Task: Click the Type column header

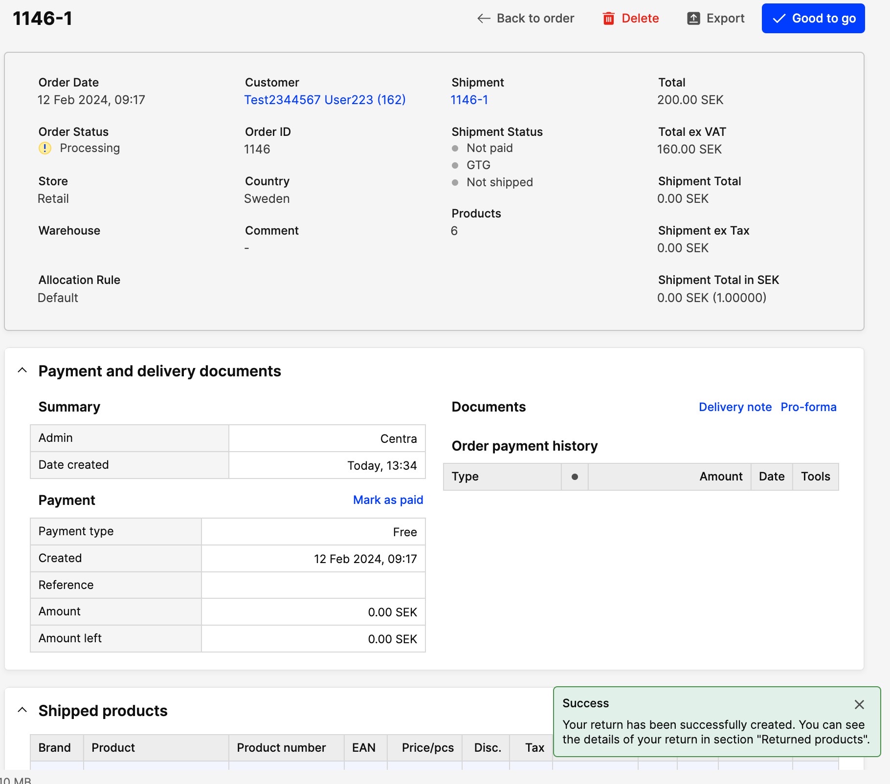Action: point(465,477)
